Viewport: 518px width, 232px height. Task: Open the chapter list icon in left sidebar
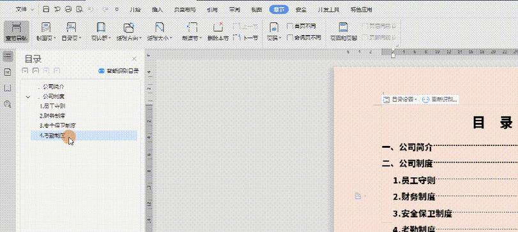click(x=8, y=72)
